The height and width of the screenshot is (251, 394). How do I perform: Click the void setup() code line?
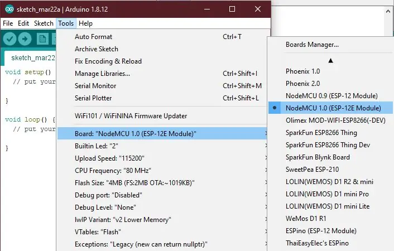[x=28, y=73]
